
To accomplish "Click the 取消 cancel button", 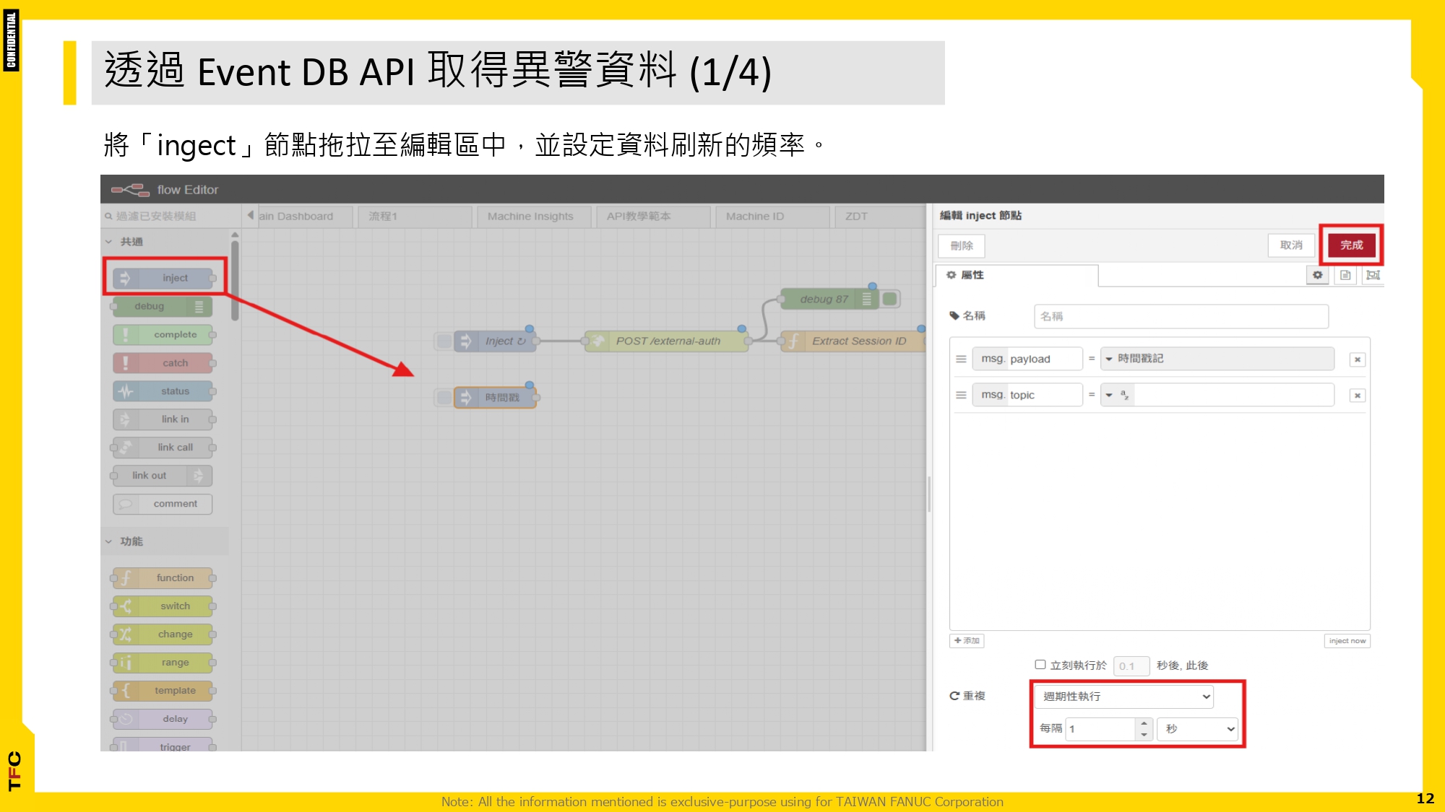I will (x=1291, y=245).
